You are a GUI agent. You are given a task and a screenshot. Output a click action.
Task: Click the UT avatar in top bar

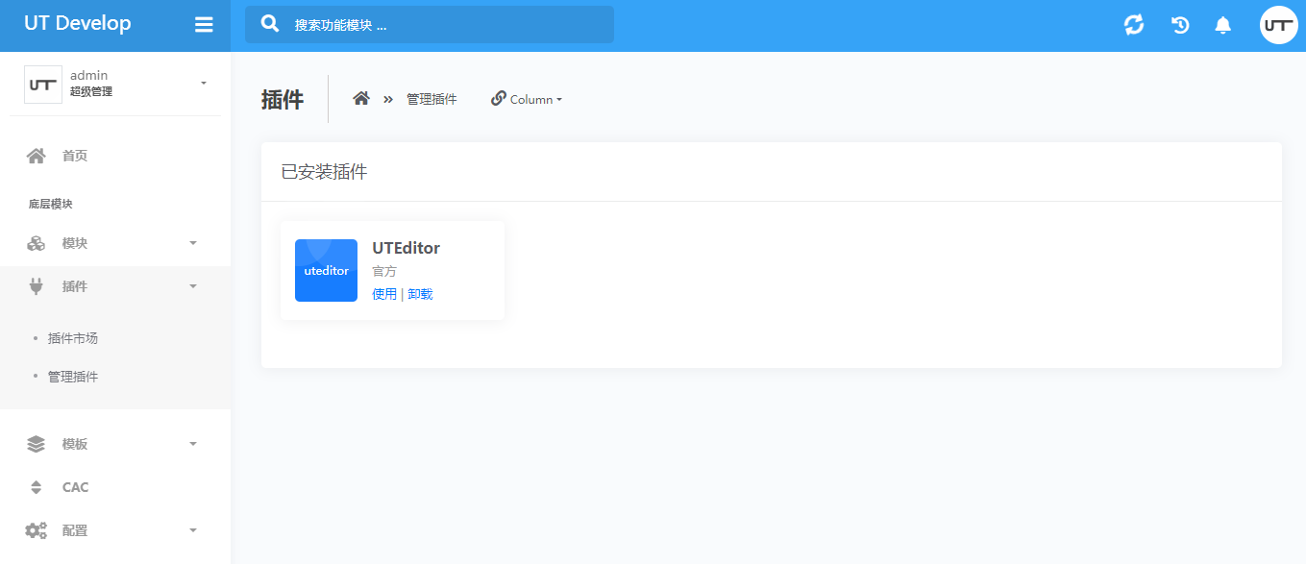[x=1278, y=25]
